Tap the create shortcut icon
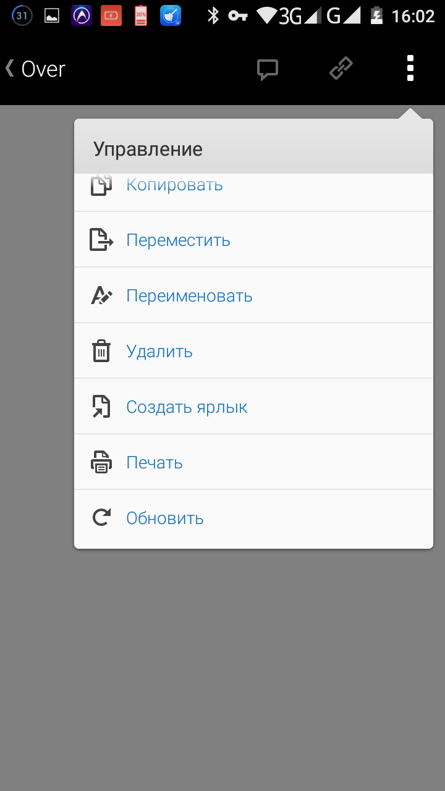 coord(101,407)
